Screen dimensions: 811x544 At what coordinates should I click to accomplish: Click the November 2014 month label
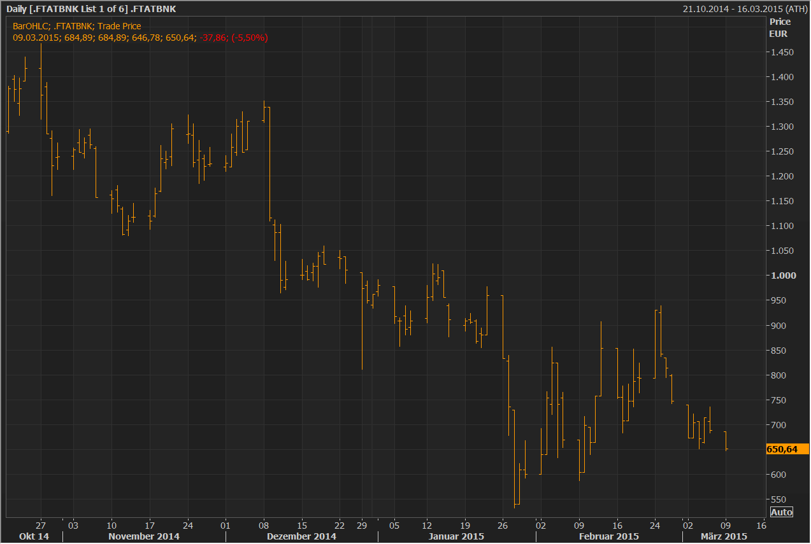pyautogui.click(x=144, y=536)
